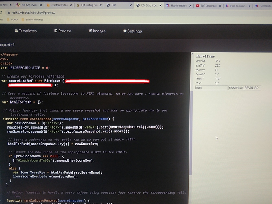Close the MIT App Inventor tab
272x204 pixels.
point(41,5)
